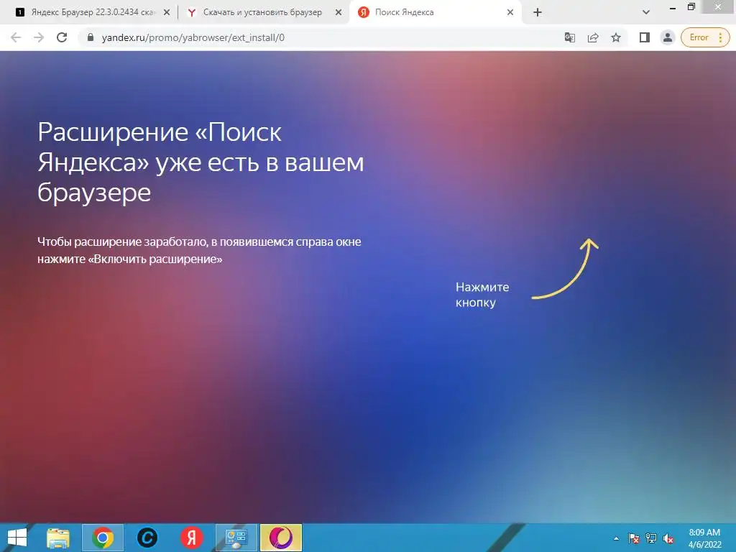Go back to the previous page
Screen dimensions: 736x552
(x=16, y=37)
